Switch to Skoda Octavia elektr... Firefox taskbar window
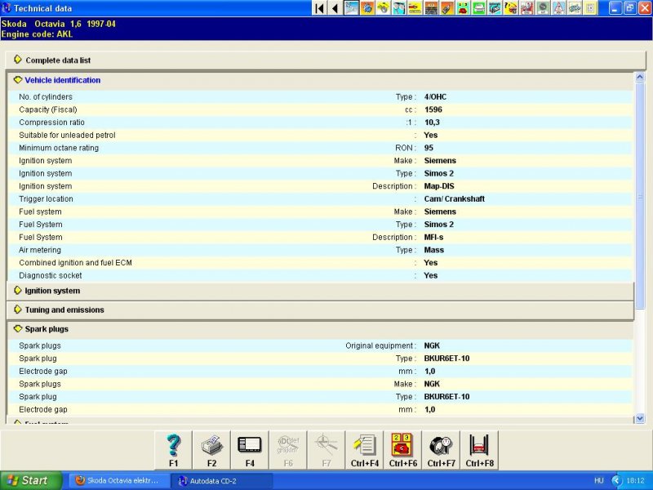The width and height of the screenshot is (653, 490). pyautogui.click(x=119, y=480)
